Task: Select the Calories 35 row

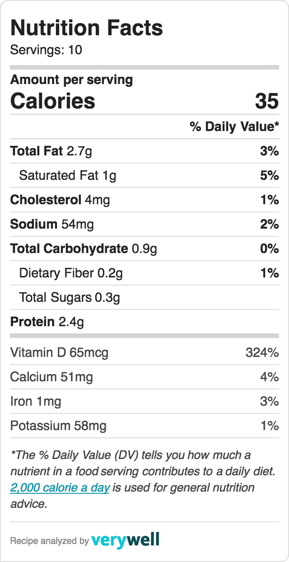Action: click(x=144, y=101)
